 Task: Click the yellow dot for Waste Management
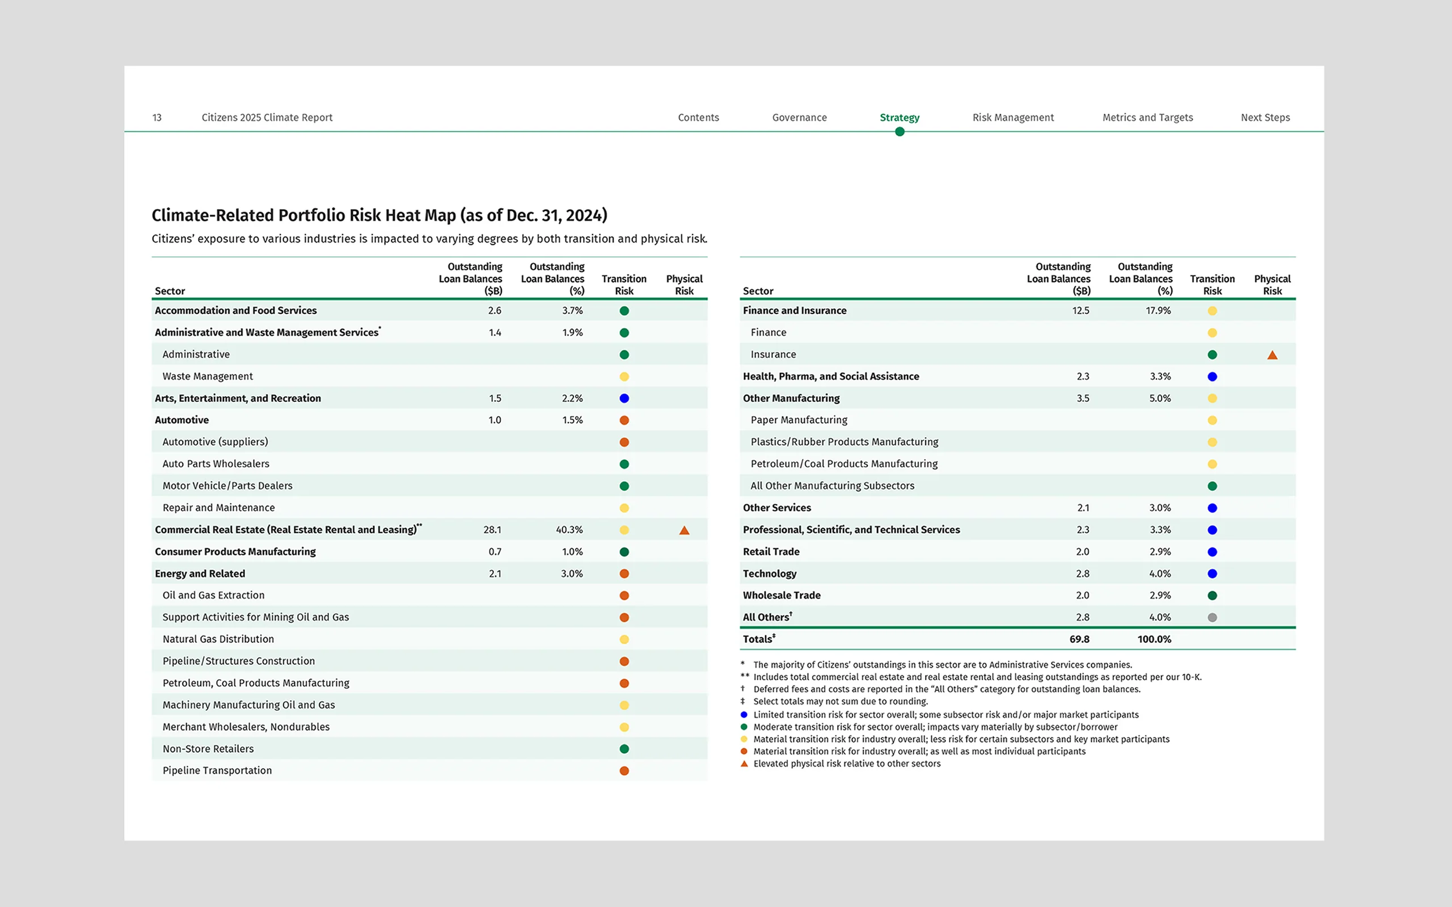click(624, 377)
